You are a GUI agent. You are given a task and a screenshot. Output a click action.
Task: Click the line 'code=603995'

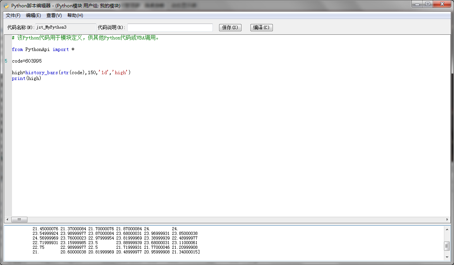coord(27,61)
